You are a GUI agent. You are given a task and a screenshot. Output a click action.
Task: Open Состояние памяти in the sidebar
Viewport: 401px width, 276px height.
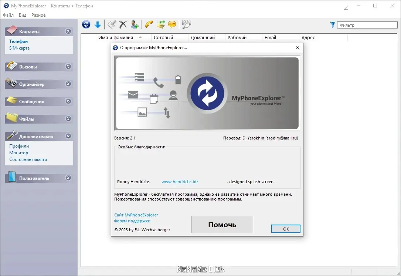click(28, 159)
